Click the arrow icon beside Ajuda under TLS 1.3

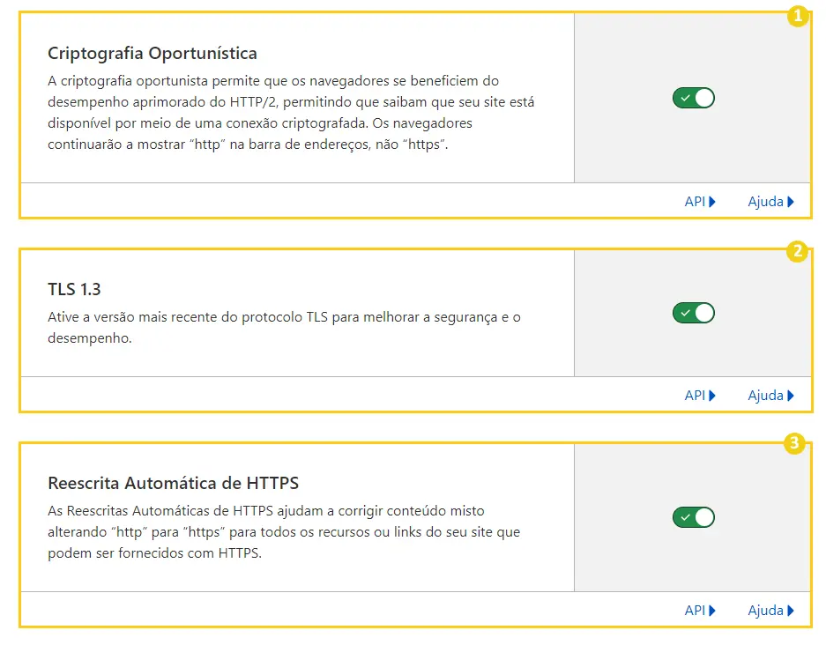[791, 396]
